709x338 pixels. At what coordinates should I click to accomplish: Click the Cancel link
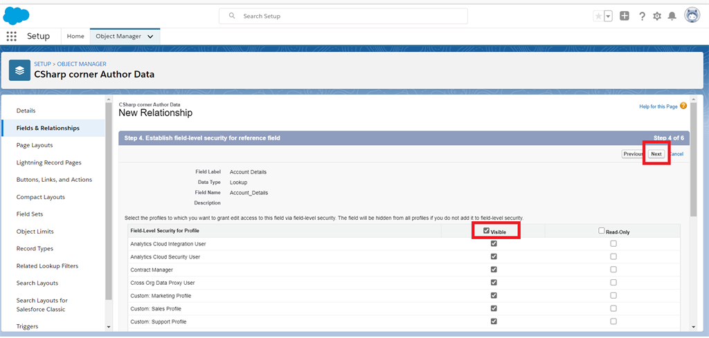click(x=676, y=154)
